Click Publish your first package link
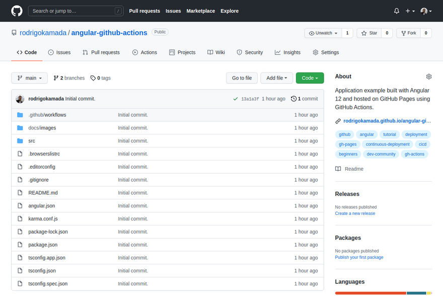 (359, 257)
